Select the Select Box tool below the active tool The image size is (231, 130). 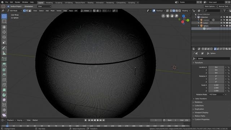point(4,21)
